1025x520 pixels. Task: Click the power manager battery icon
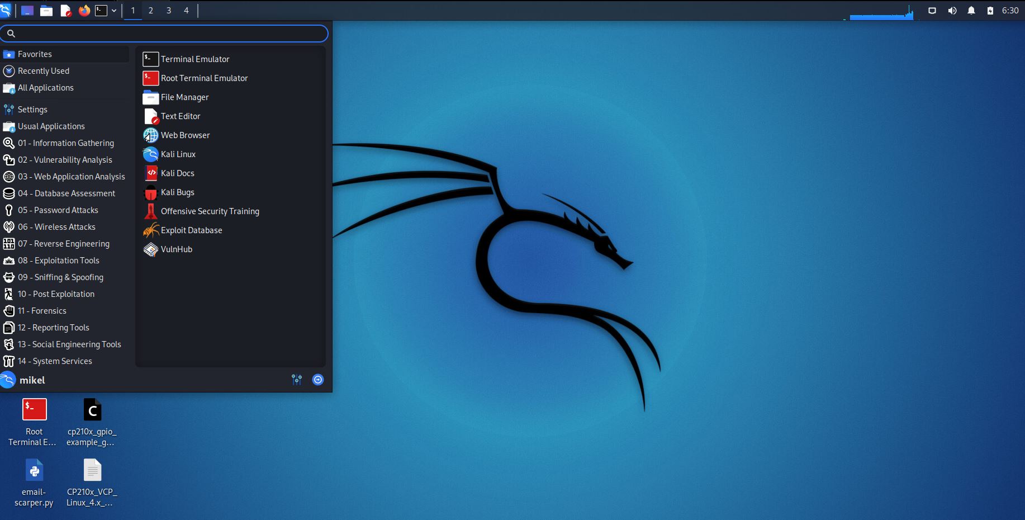990,11
